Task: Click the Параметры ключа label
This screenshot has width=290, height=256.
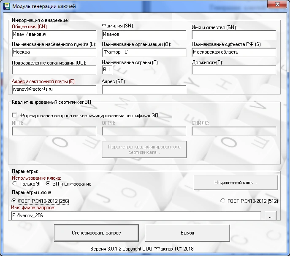Action: [x=31, y=192]
